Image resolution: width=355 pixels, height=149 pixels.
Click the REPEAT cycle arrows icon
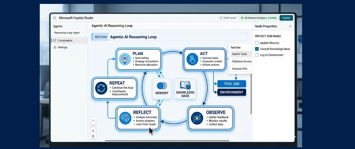[x=101, y=88]
